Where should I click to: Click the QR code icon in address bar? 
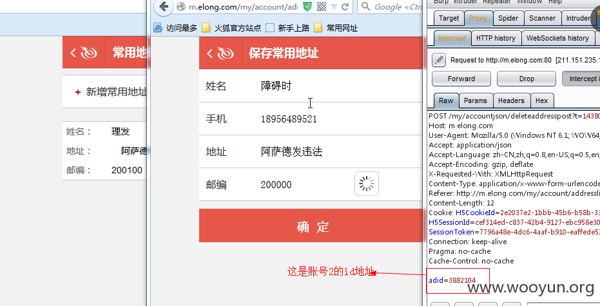point(322,6)
